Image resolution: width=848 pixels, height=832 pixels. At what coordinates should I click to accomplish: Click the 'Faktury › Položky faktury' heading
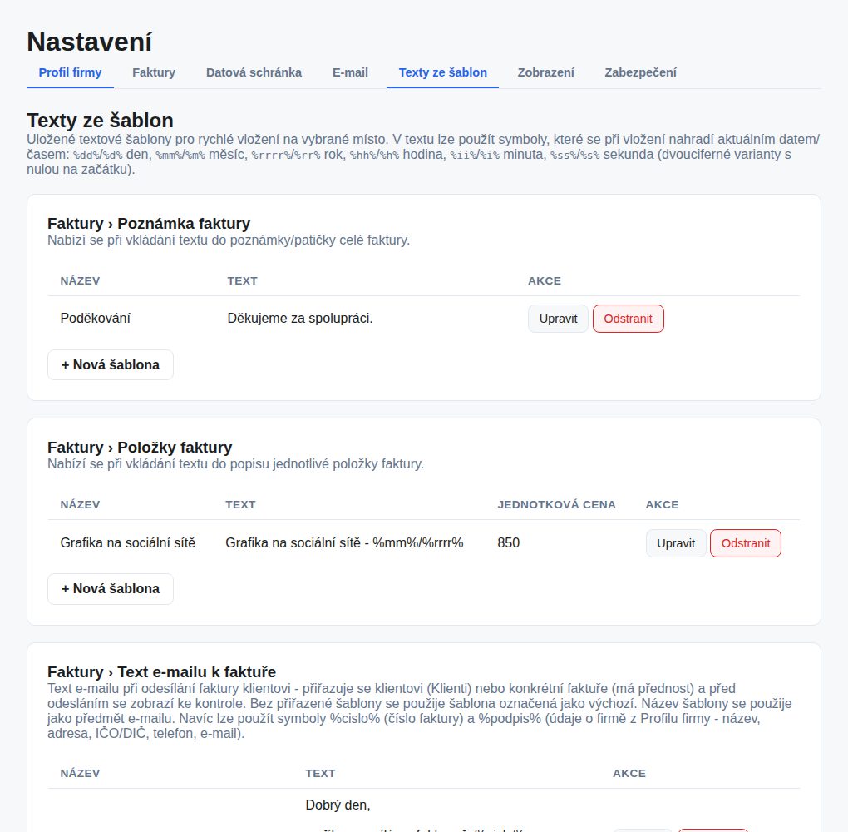coord(140,447)
